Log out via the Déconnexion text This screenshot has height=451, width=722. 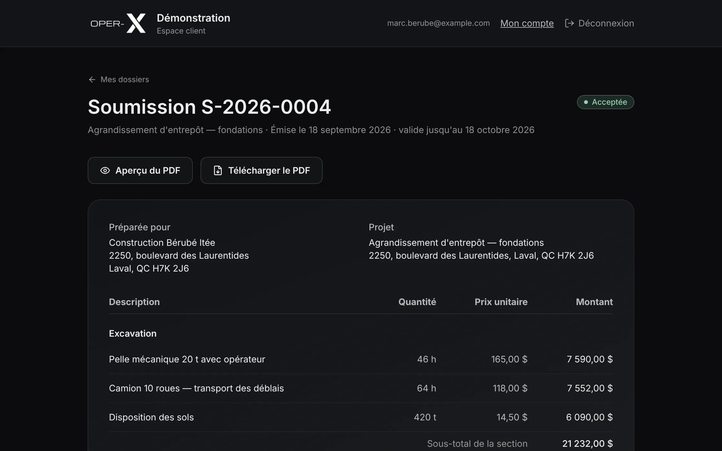point(606,23)
